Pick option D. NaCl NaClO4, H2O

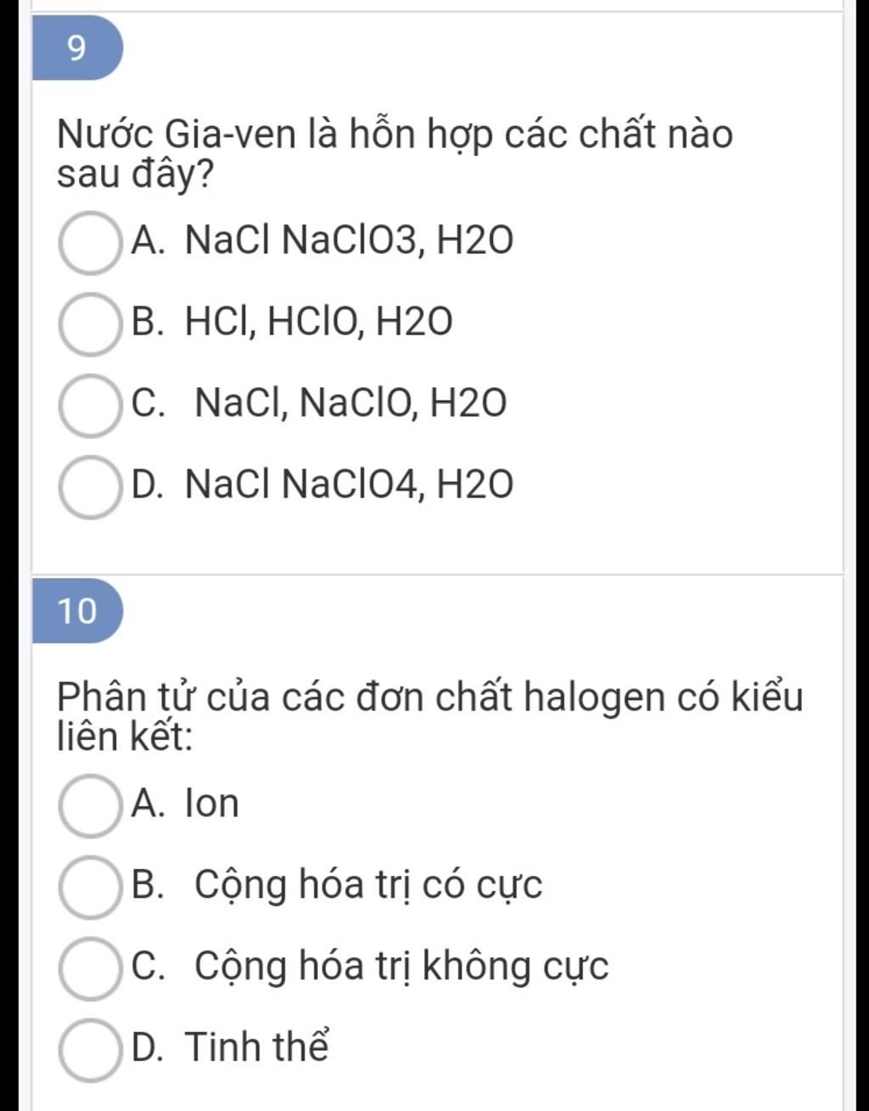click(89, 486)
